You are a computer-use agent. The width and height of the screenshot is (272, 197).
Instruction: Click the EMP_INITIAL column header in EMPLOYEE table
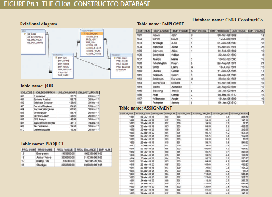(199, 31)
